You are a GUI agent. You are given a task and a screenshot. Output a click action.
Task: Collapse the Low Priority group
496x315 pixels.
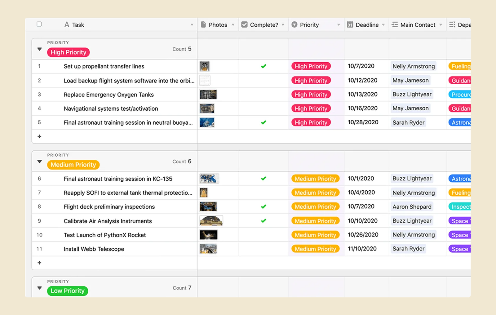39,288
